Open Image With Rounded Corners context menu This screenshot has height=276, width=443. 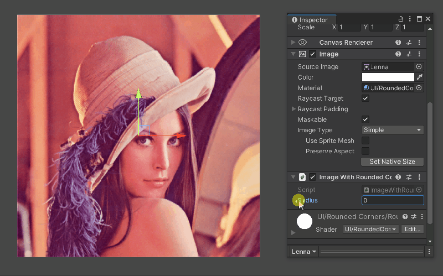click(419, 177)
